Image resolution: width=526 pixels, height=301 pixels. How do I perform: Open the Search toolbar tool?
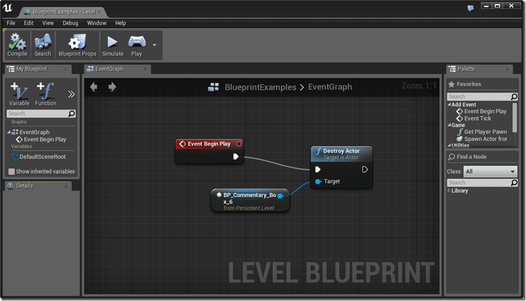coord(43,45)
